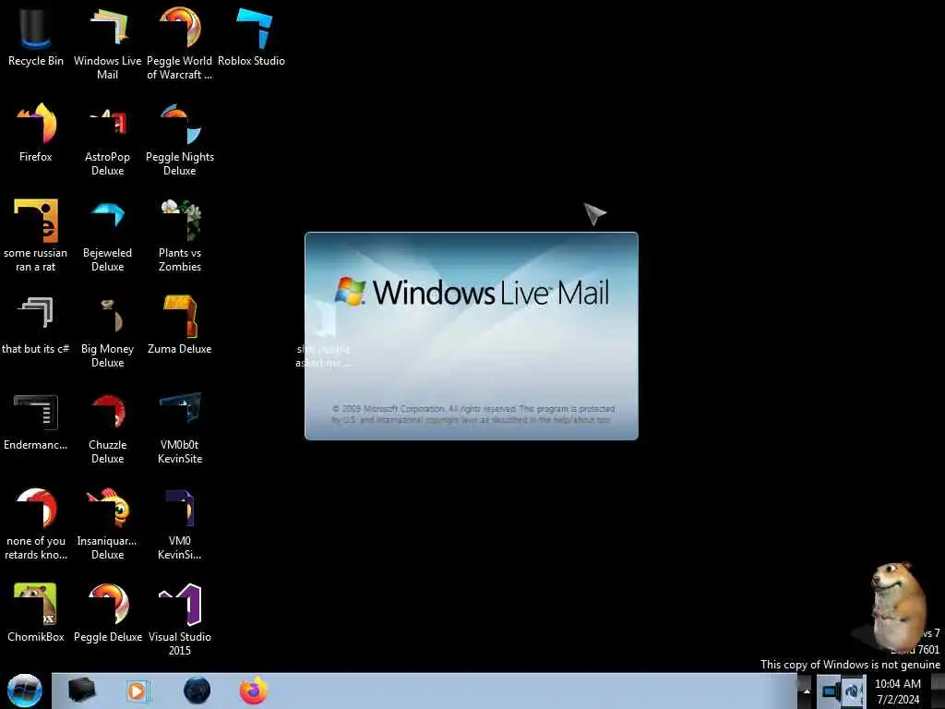Launch Windows Media Player from taskbar
The width and height of the screenshot is (945, 709).
[137, 691]
